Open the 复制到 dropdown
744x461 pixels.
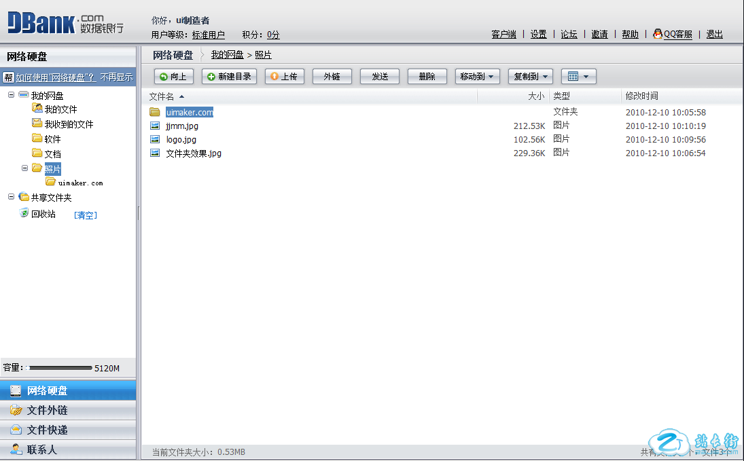[531, 77]
